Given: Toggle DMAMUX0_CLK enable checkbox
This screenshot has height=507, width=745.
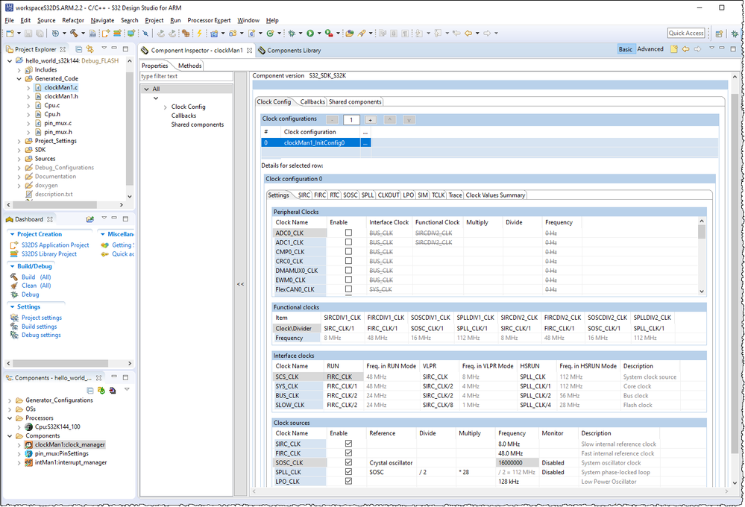Looking at the screenshot, I should 348,271.
